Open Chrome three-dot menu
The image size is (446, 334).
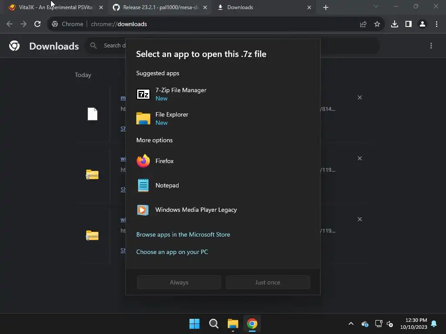436,24
